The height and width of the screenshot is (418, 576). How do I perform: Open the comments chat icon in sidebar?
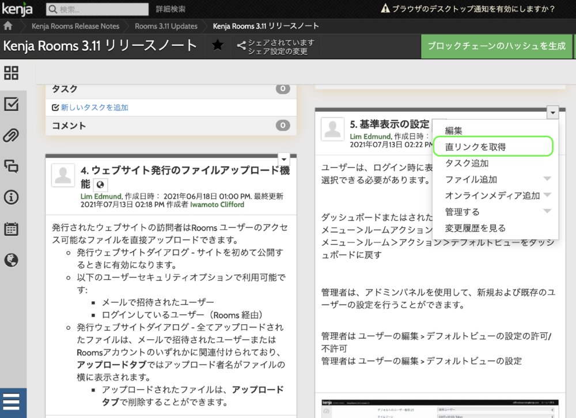click(11, 166)
